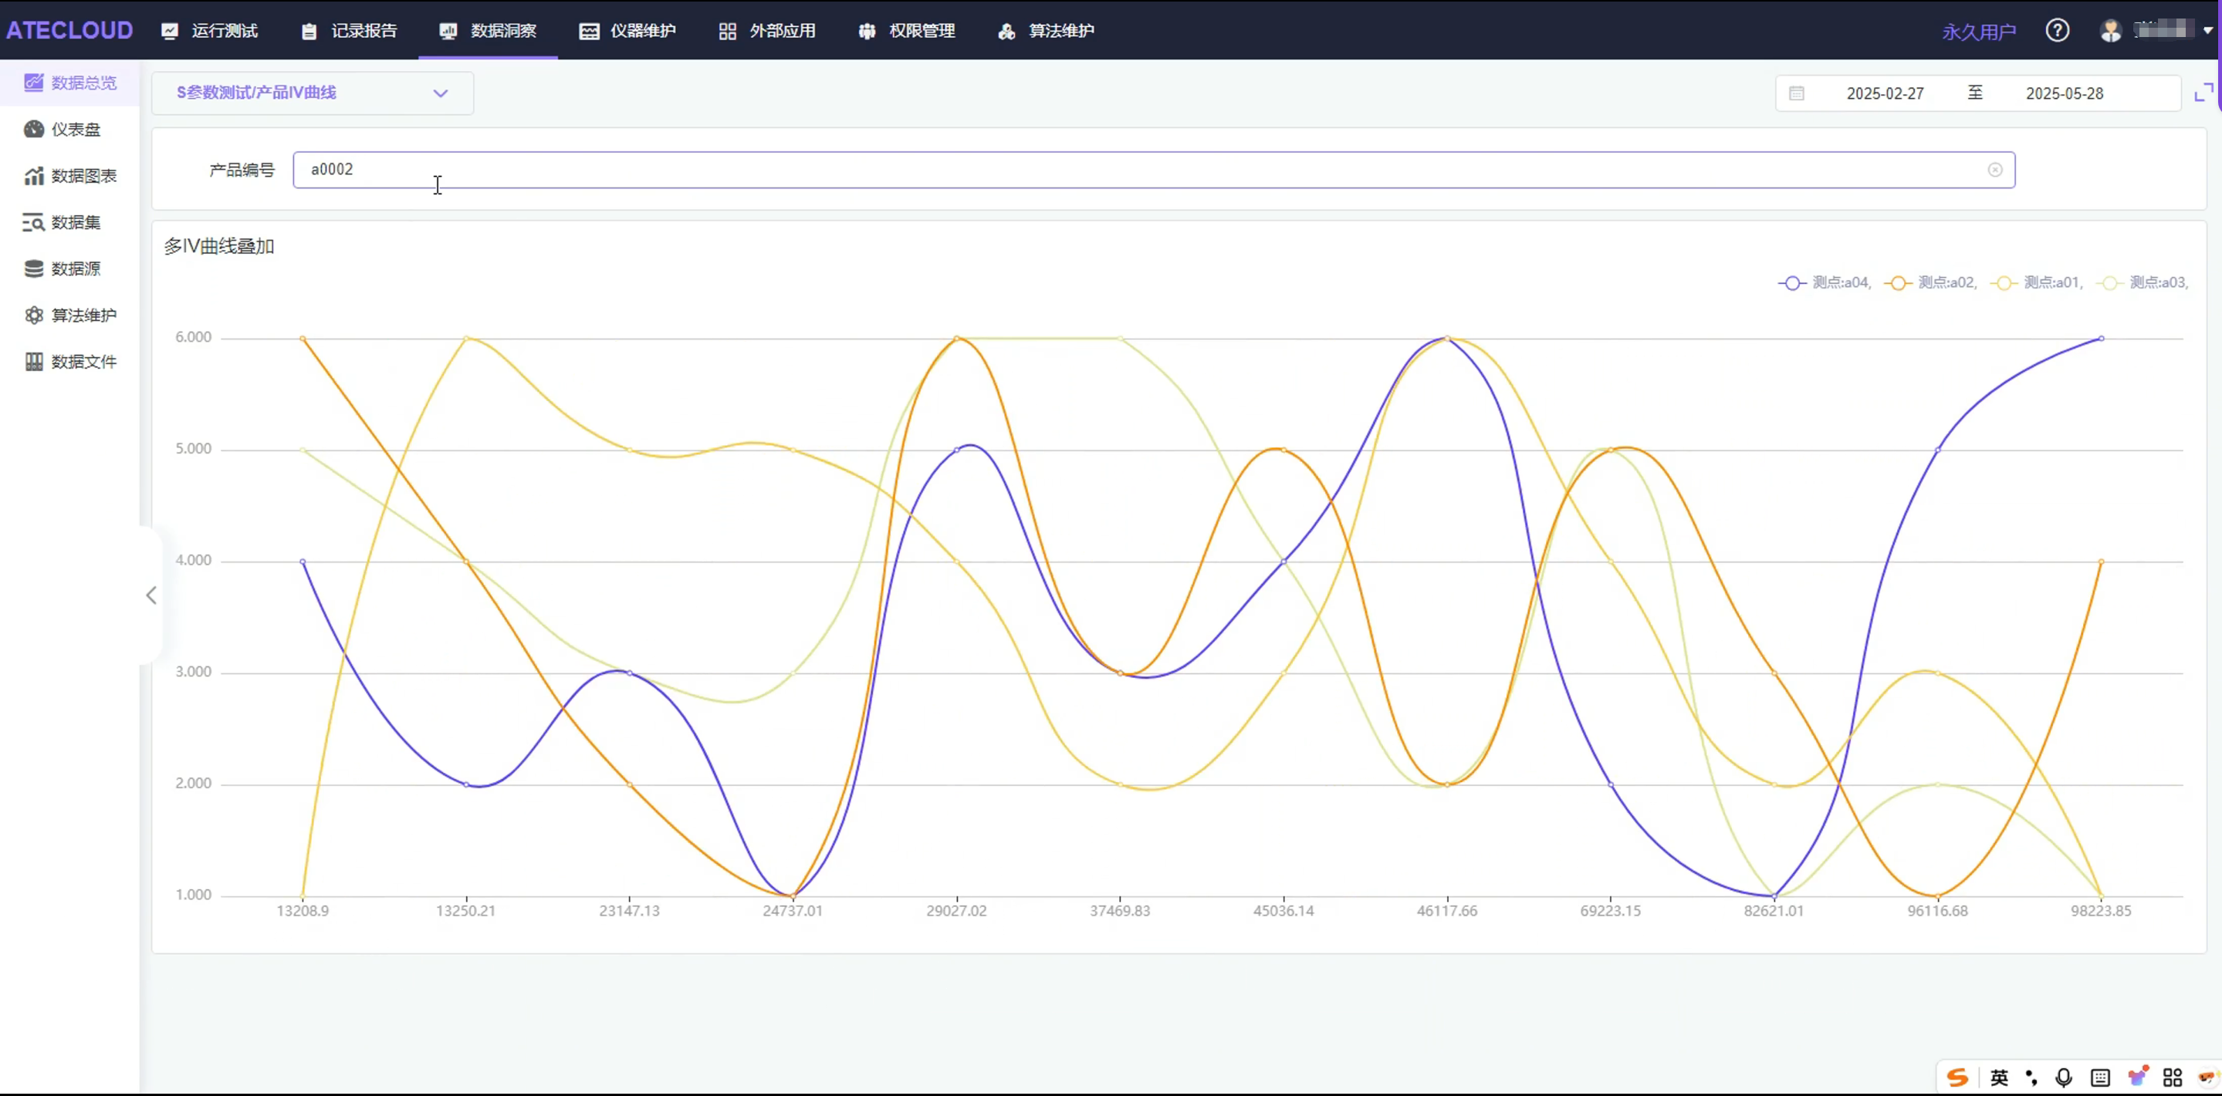
Task: Collapse the left sidebar with the chevron
Action: tap(151, 595)
